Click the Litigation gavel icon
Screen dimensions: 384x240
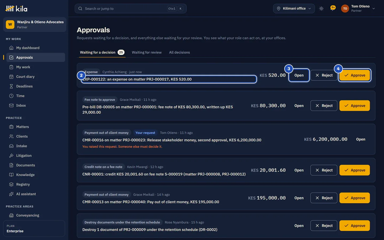(x=11, y=155)
